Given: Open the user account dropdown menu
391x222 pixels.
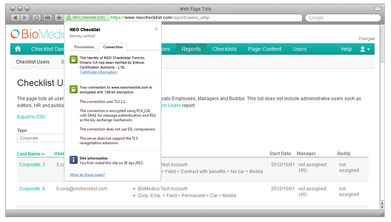Looking at the screenshot, I should [x=365, y=49].
